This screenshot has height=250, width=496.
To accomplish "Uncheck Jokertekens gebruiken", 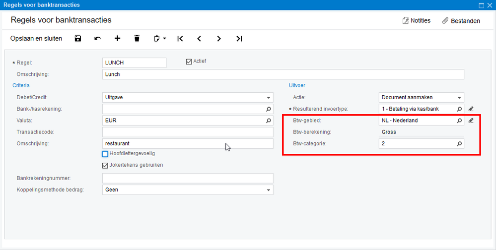I will pos(105,165).
